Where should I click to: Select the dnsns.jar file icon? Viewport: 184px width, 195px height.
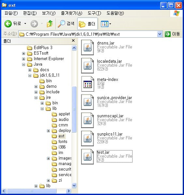(88, 47)
